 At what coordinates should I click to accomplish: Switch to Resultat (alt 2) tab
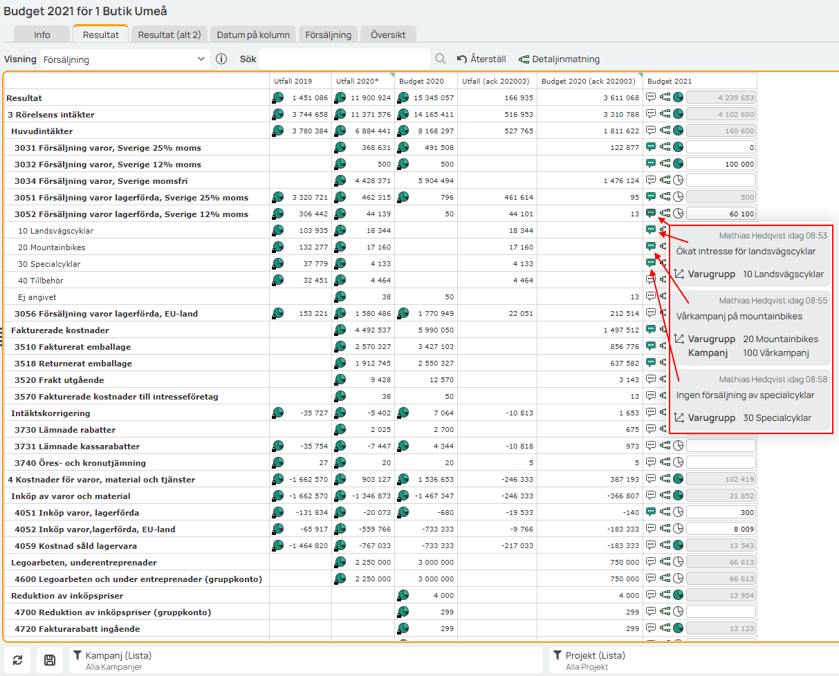pyautogui.click(x=169, y=35)
